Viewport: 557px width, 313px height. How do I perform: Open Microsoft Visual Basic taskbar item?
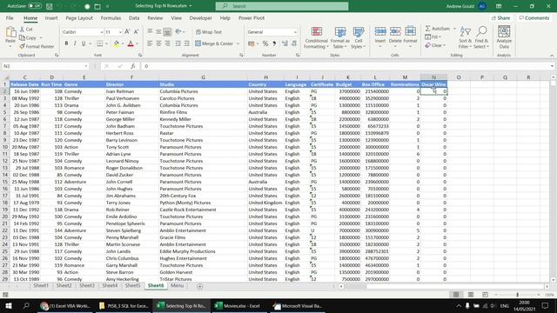click(297, 305)
